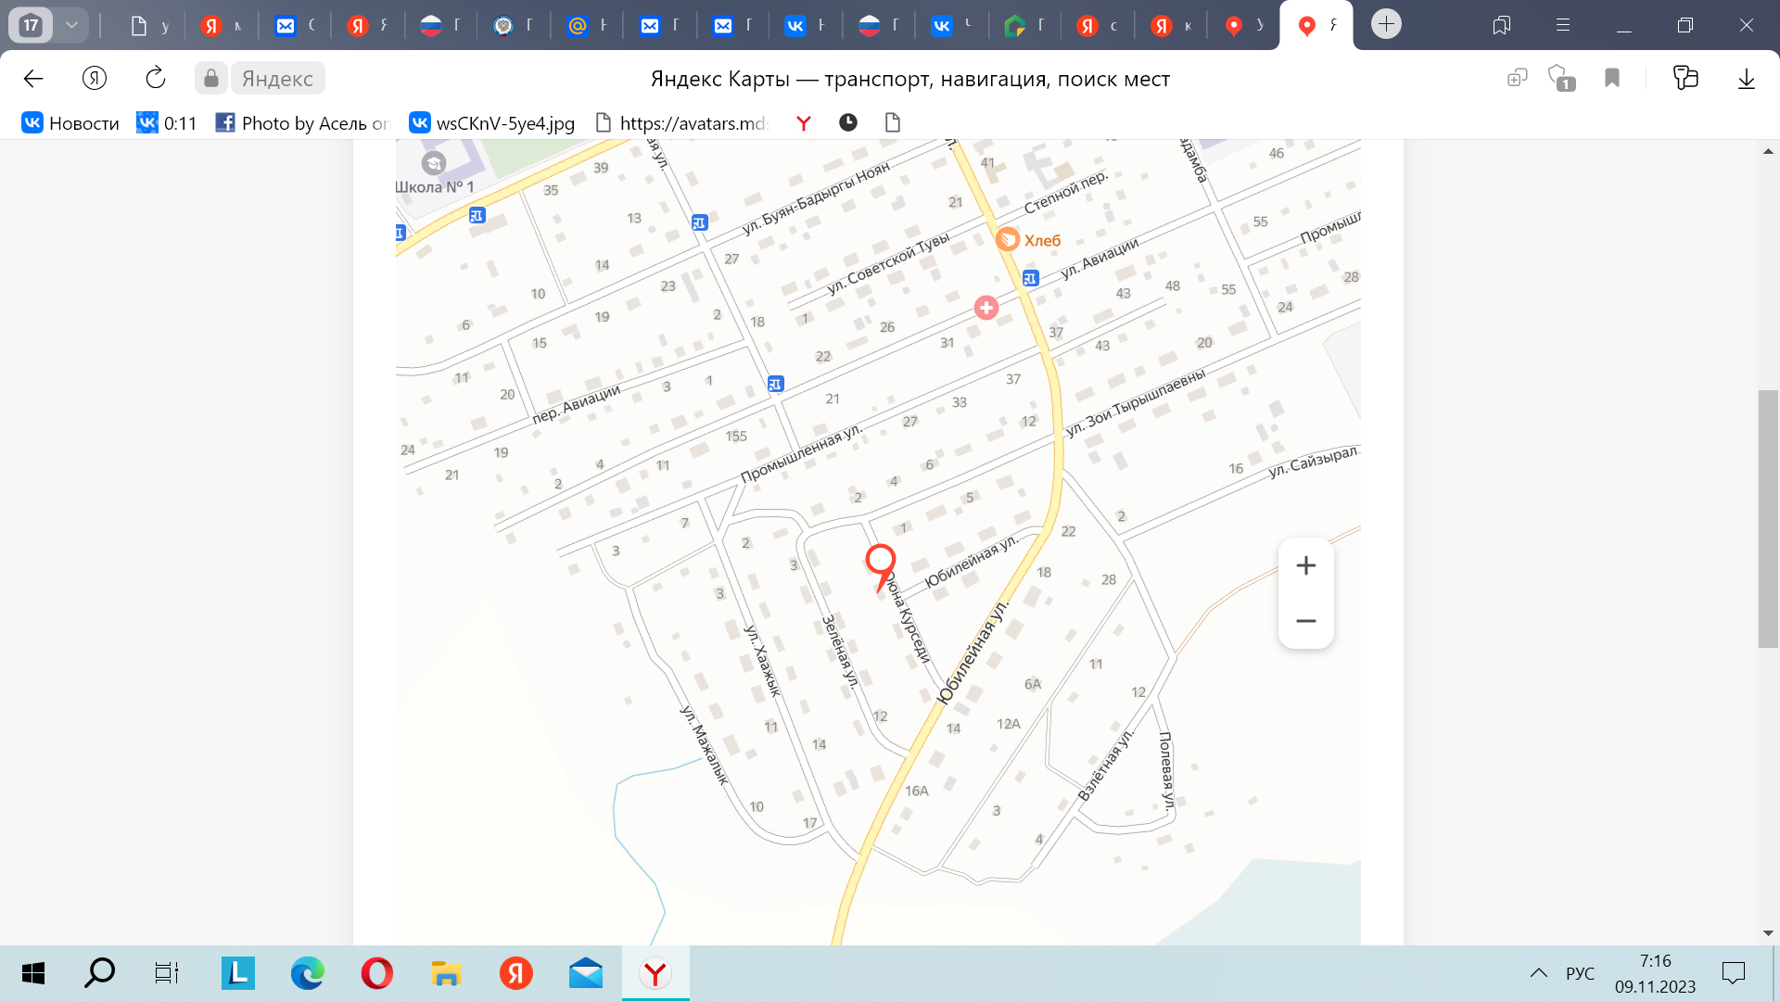Click the Хлеб bakery map icon
This screenshot has height=1001, width=1780.
1008,239
